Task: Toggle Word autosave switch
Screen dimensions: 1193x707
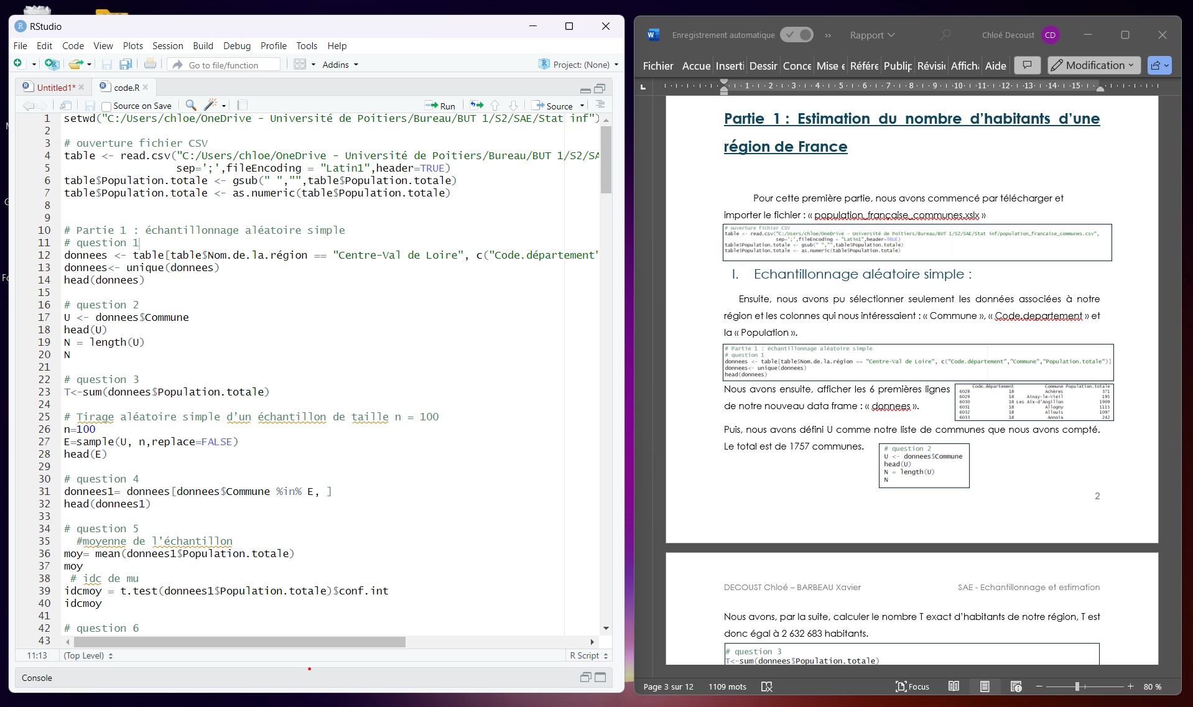Action: (797, 35)
